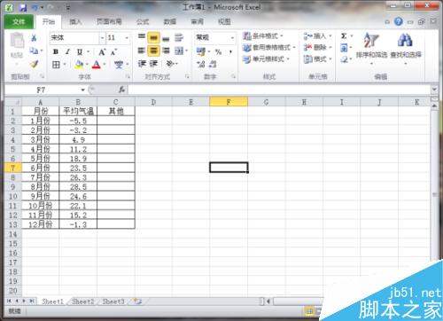This screenshot has height=321, width=443.
Task: Click the Fill down icon
Action: pos(344,48)
